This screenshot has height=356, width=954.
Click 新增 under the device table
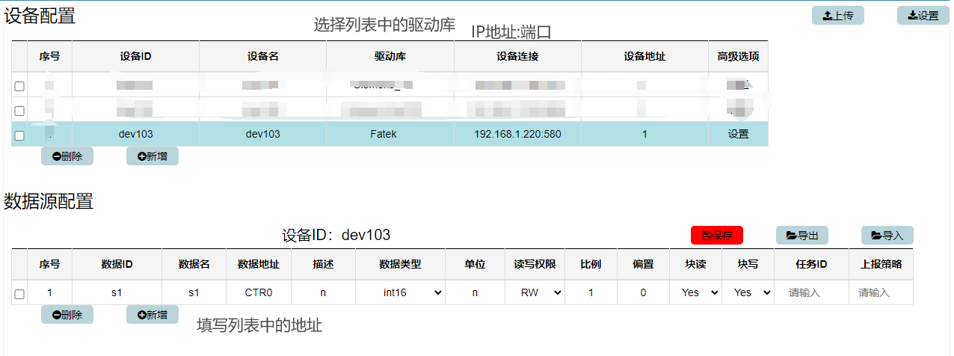pos(153,156)
